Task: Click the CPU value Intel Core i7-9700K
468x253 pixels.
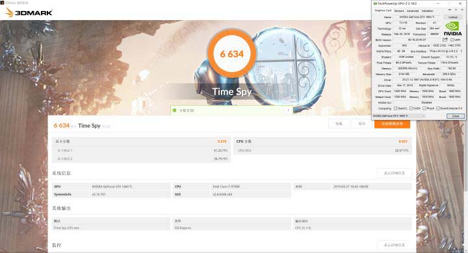Action: 226,187
